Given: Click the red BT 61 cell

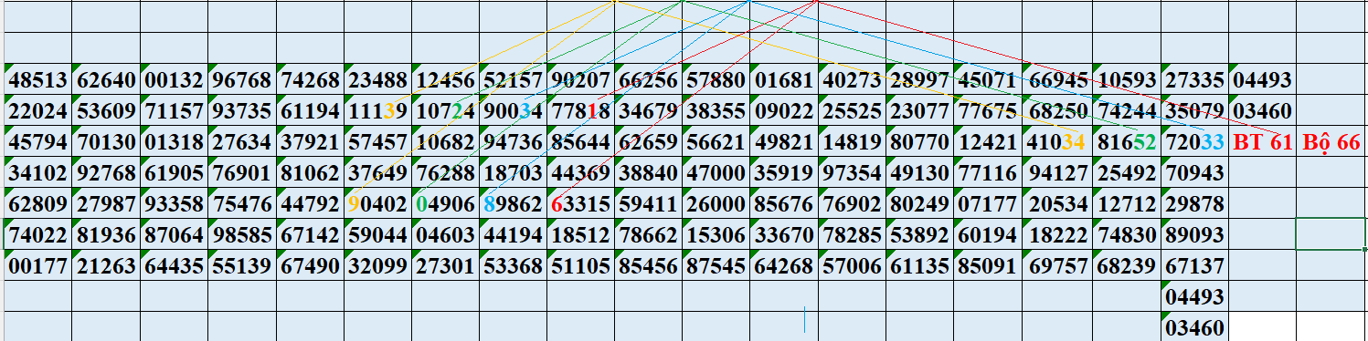Looking at the screenshot, I should tap(1262, 142).
